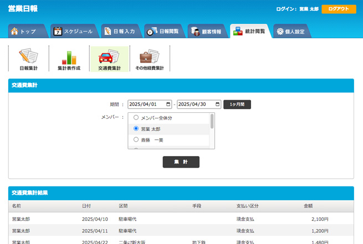Select the メンバー全体分 radio button
The image size is (363, 244).
coord(136,118)
